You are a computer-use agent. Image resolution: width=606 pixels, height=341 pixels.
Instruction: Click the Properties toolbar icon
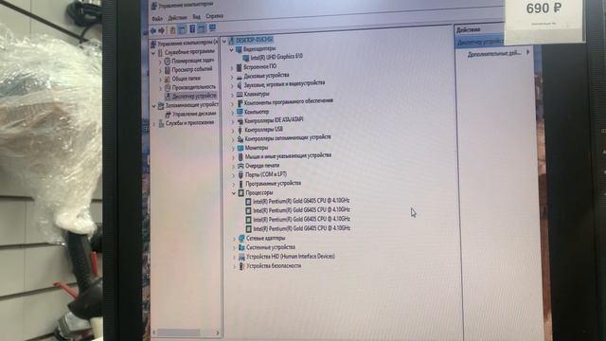[182, 29]
